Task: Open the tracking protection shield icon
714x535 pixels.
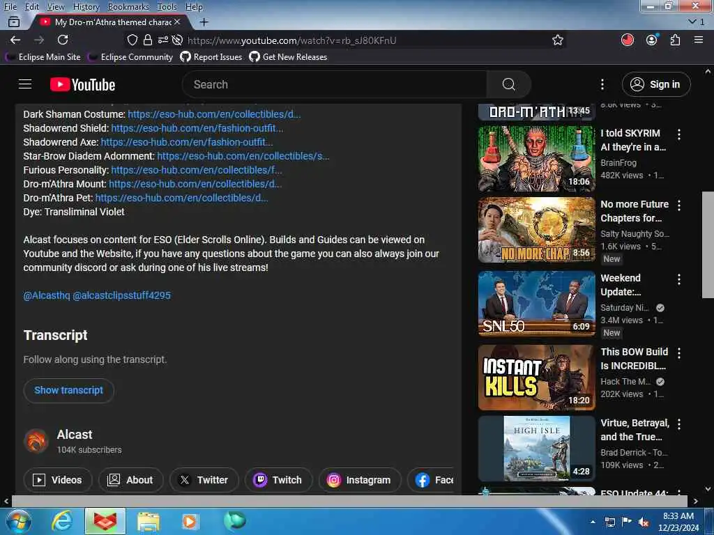Action: pyautogui.click(x=132, y=40)
